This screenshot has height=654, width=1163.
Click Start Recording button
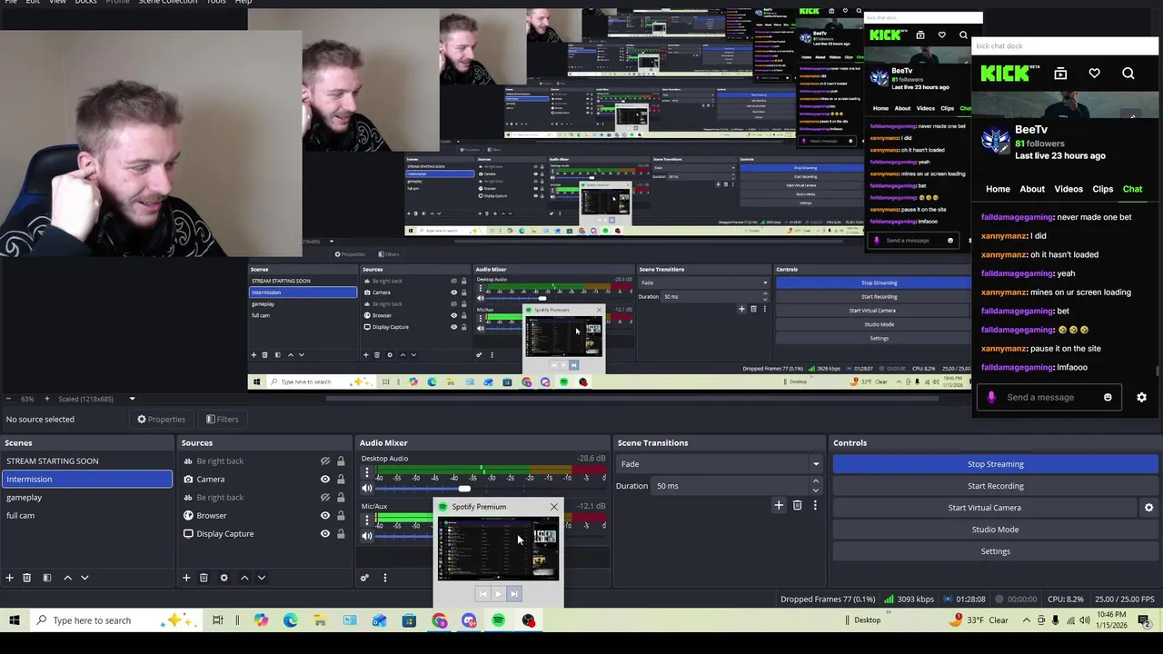995,486
